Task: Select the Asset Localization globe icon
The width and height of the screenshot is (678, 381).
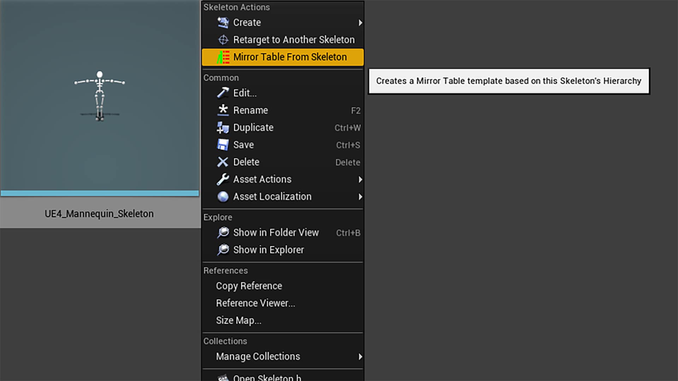Action: tap(223, 196)
